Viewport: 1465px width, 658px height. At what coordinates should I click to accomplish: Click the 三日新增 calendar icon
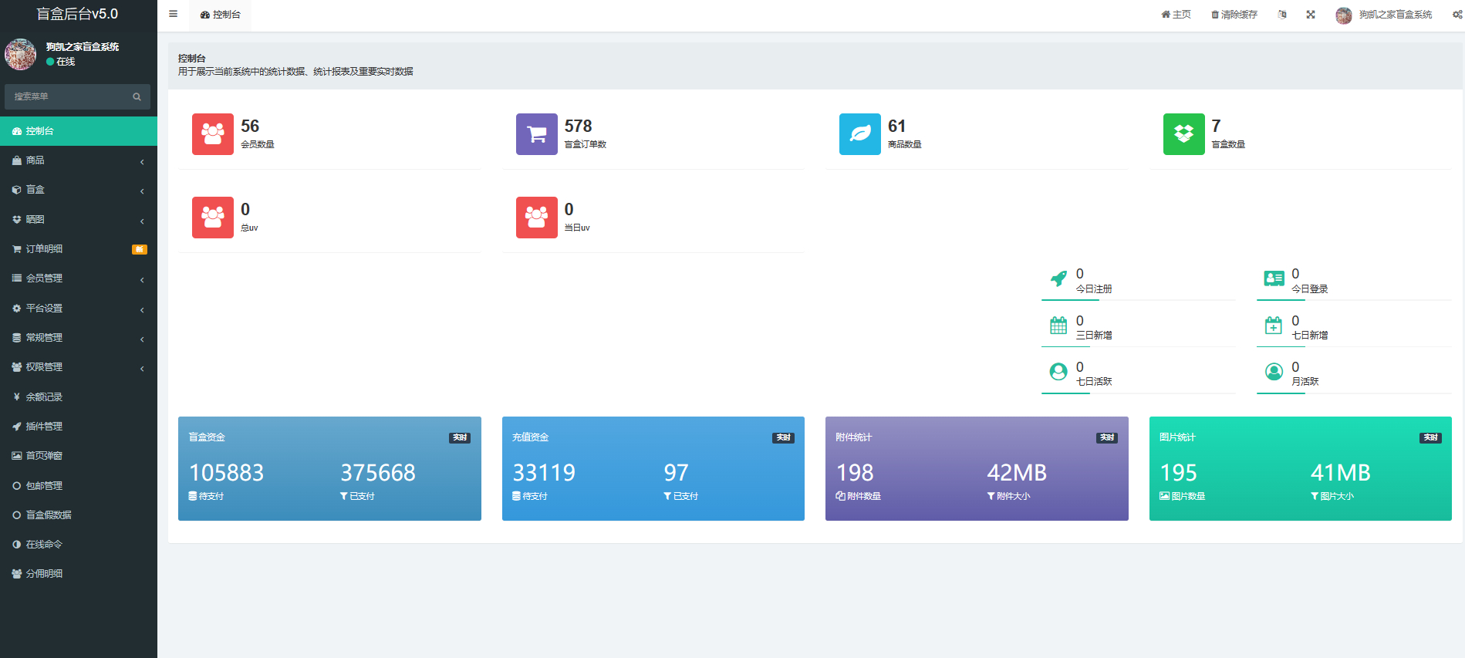pyautogui.click(x=1058, y=326)
